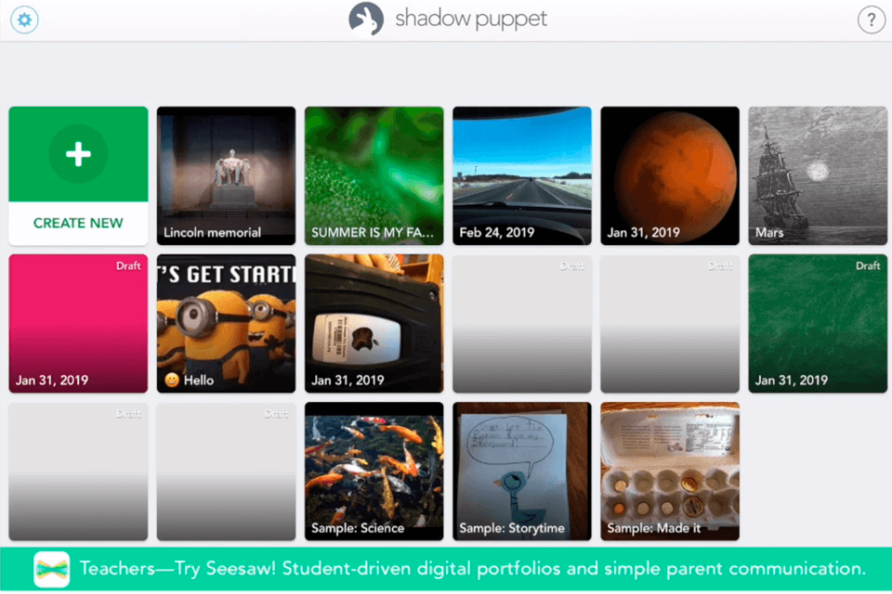The image size is (892, 594).
Task: Click the CREATE NEW button
Action: coord(78,223)
